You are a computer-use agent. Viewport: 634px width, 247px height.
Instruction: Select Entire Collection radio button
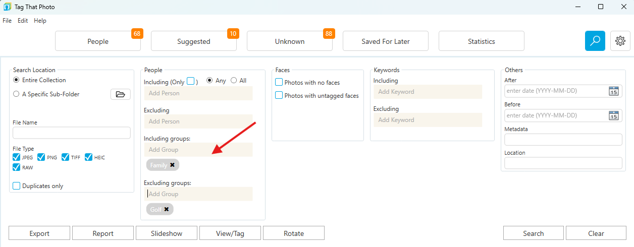pyautogui.click(x=16, y=80)
